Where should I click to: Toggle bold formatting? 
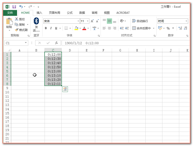click(46, 28)
